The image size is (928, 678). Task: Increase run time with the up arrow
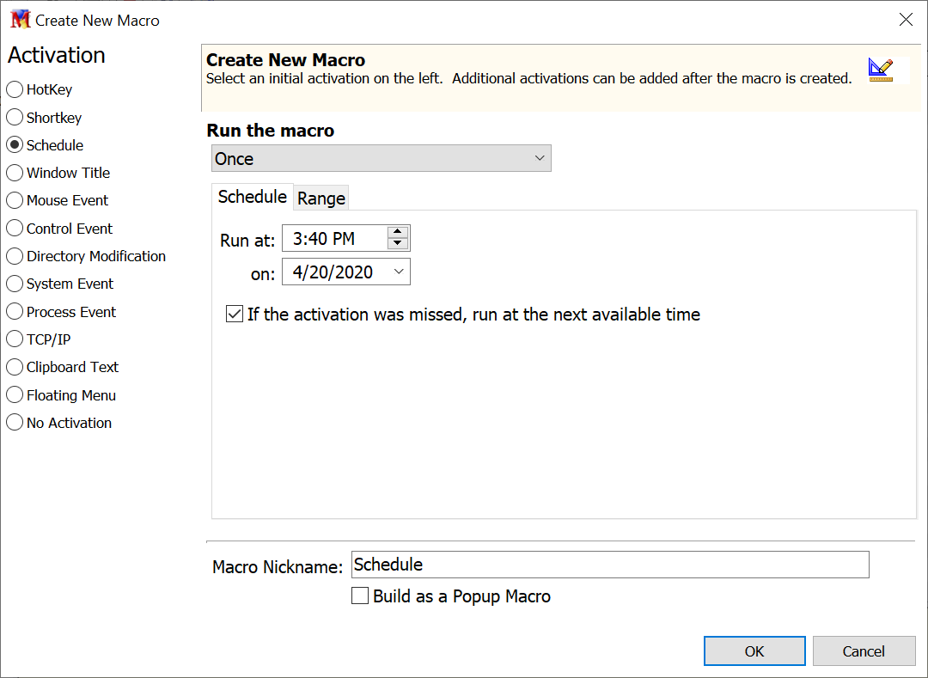coord(397,232)
